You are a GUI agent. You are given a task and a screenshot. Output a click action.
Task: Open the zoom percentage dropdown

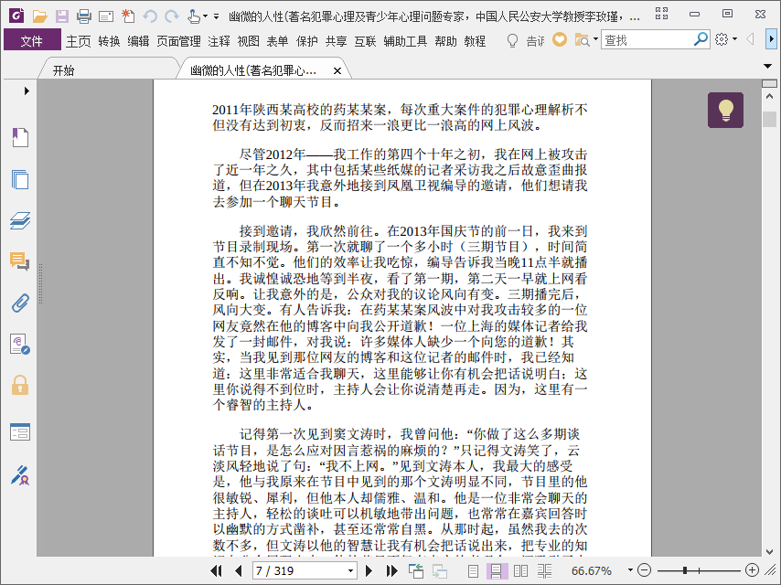click(x=631, y=570)
